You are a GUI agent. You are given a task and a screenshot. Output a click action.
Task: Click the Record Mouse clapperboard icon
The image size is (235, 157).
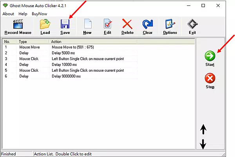pos(18,24)
